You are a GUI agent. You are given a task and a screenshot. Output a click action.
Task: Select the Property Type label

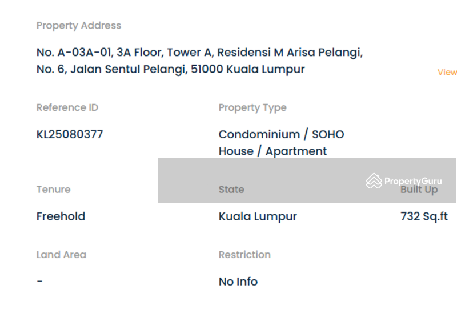pyautogui.click(x=252, y=108)
